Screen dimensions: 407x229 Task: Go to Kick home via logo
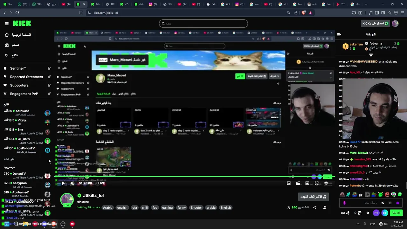pyautogui.click(x=22, y=23)
